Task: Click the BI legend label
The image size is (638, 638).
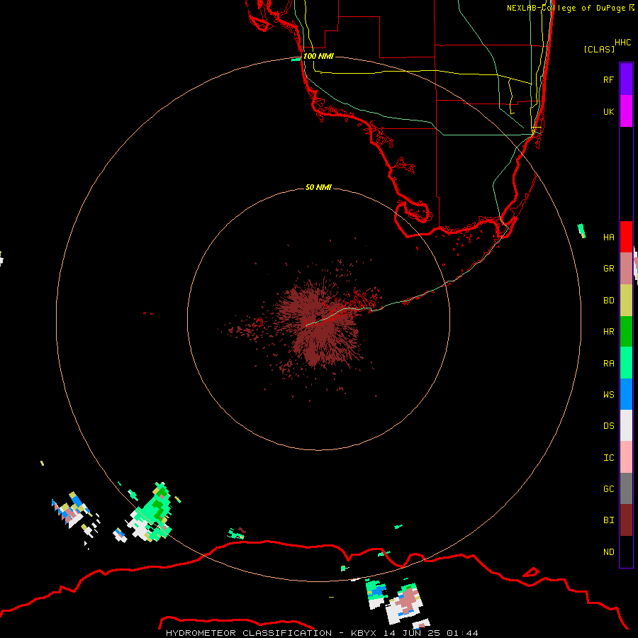Action: click(x=608, y=520)
